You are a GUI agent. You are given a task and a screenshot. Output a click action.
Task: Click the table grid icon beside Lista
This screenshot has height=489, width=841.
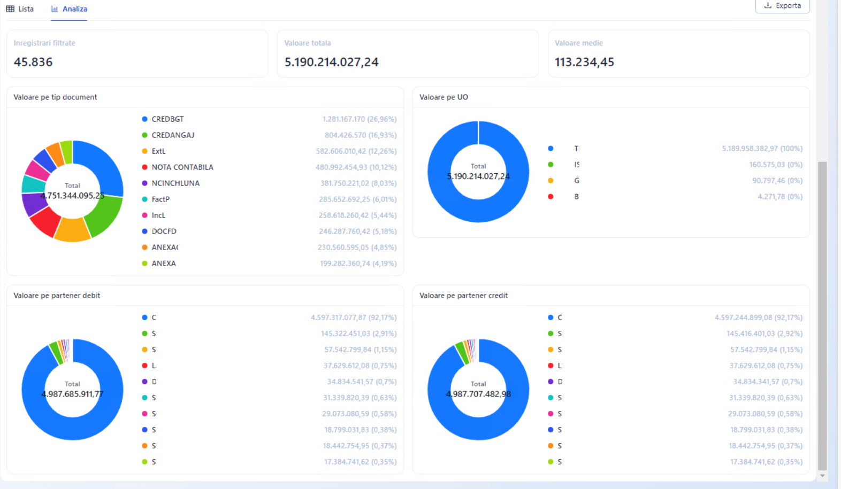pos(10,9)
